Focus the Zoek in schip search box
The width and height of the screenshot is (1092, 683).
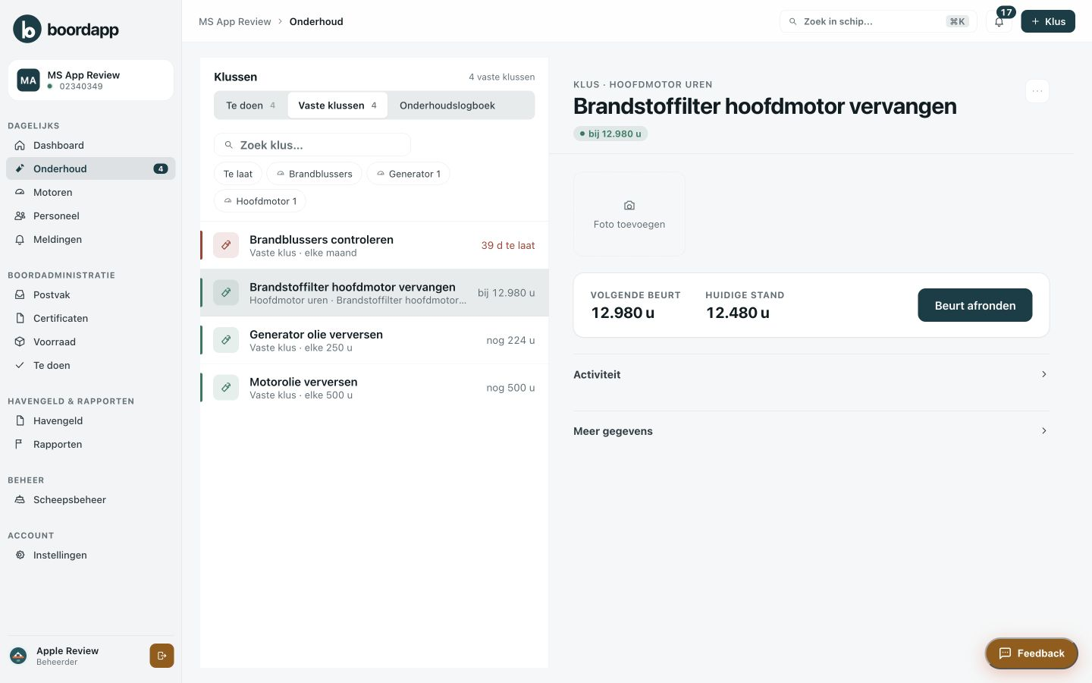[878, 21]
